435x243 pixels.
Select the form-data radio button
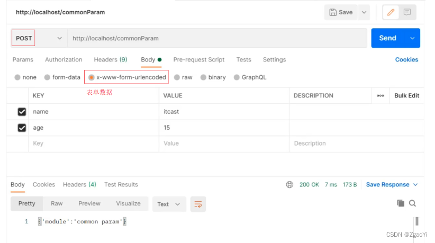[47, 77]
